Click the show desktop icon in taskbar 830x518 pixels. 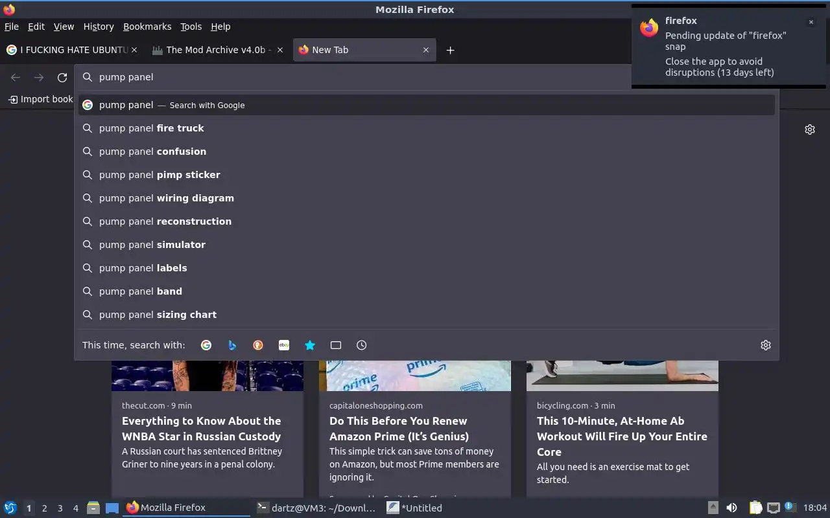(x=112, y=508)
